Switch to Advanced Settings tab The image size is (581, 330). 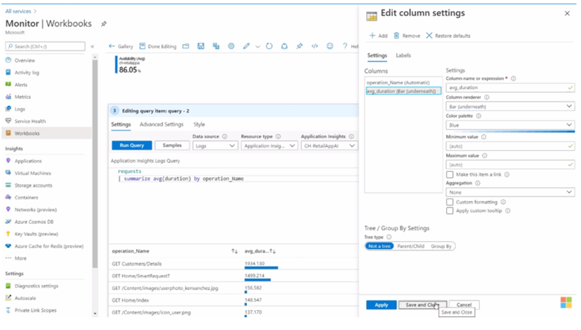pyautogui.click(x=162, y=124)
